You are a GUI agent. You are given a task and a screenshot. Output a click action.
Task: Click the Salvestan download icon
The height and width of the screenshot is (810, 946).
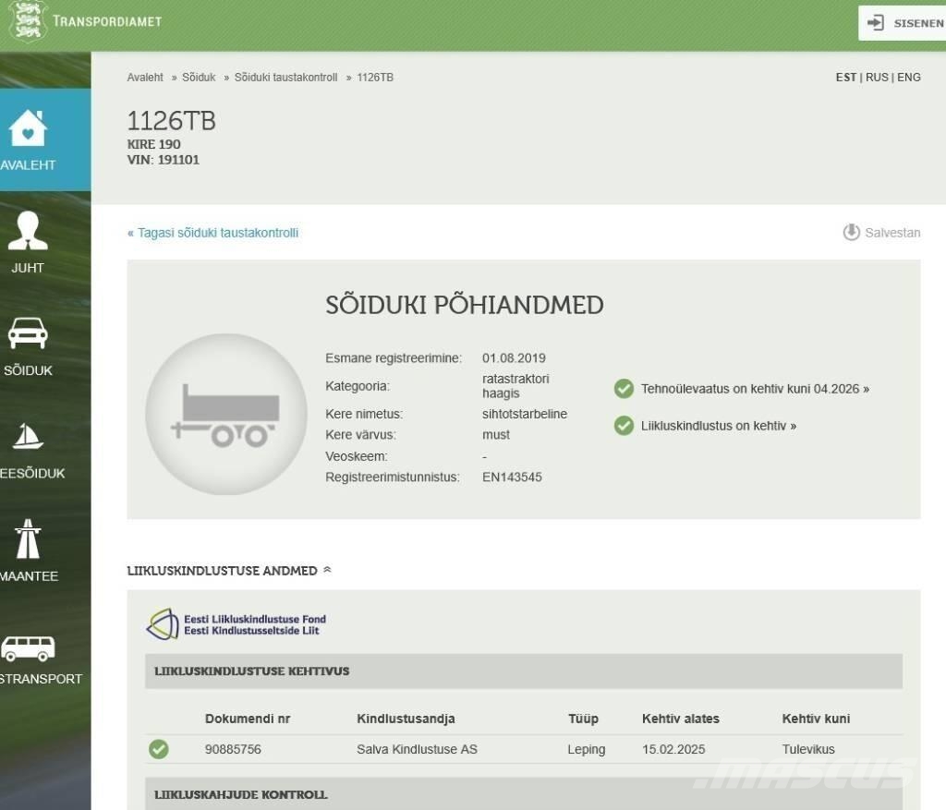(851, 232)
